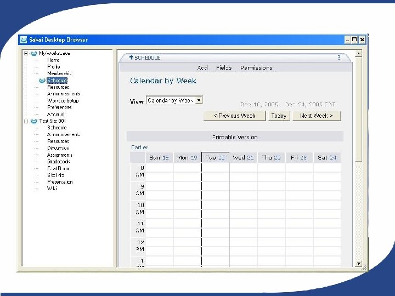This screenshot has width=395, height=296.
Task: Click the Test Site 001 site icon
Action: [34, 121]
